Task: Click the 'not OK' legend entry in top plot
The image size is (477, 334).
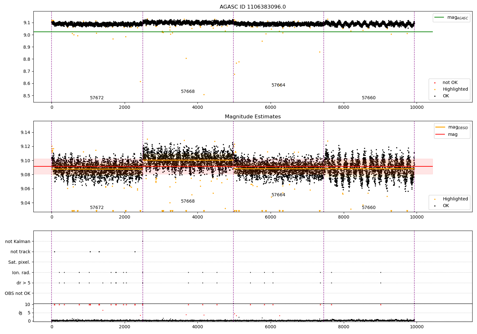Action: point(450,83)
